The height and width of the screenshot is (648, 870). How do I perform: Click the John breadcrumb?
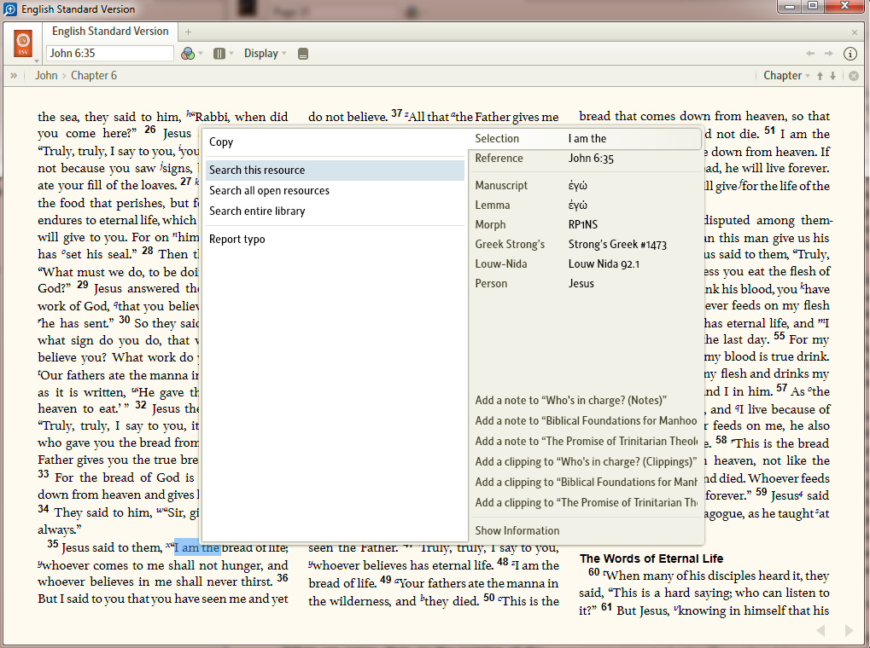[x=46, y=75]
